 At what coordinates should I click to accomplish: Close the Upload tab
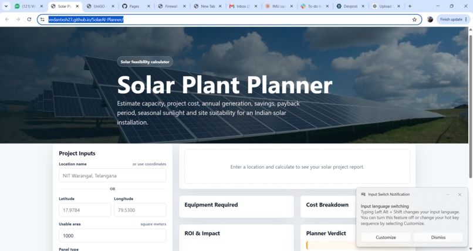point(399,6)
